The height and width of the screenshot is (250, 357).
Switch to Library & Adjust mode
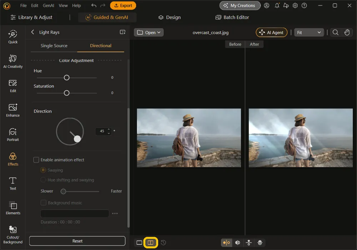(31, 17)
